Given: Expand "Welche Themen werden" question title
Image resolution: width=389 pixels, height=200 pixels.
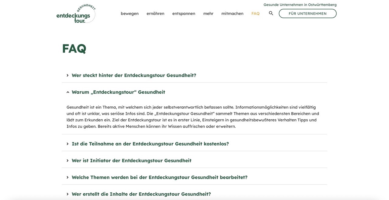Looking at the screenshot, I should pyautogui.click(x=159, y=177).
